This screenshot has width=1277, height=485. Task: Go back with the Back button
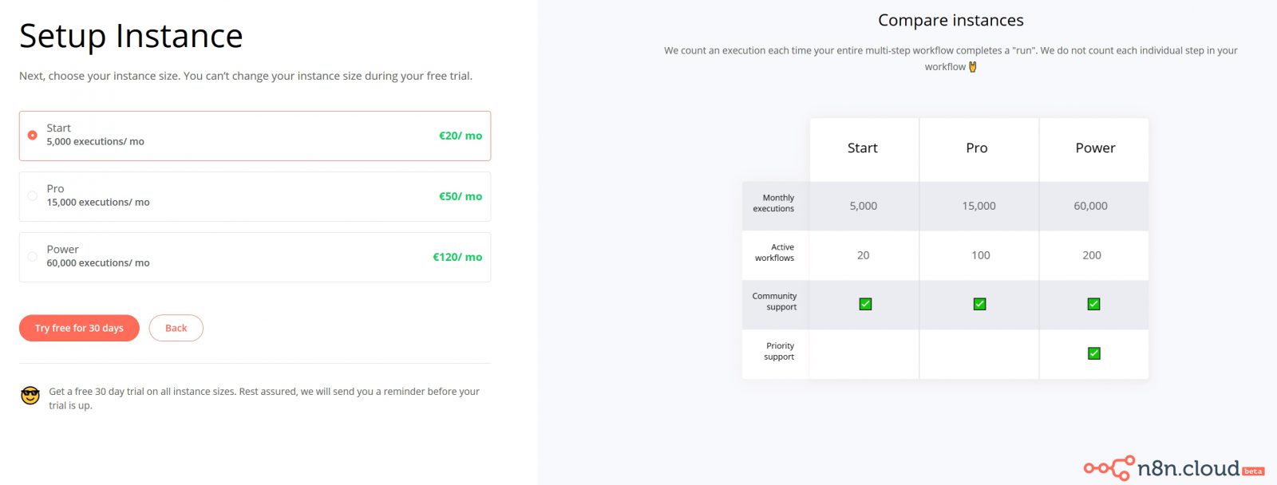click(176, 328)
